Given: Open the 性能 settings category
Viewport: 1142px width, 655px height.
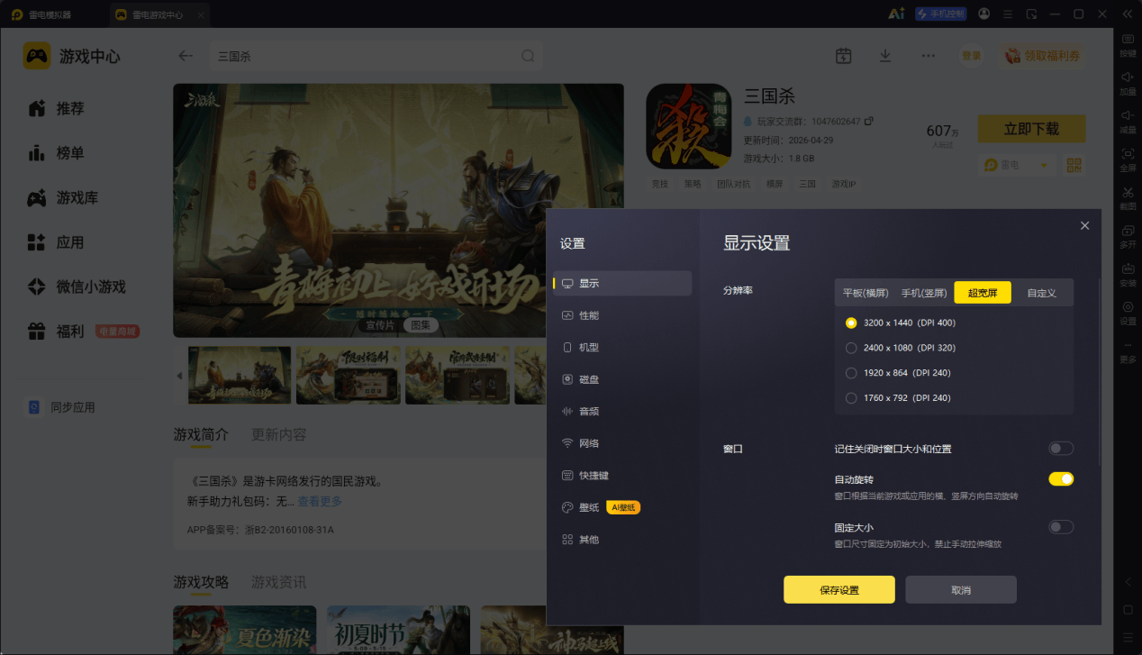Looking at the screenshot, I should point(622,315).
